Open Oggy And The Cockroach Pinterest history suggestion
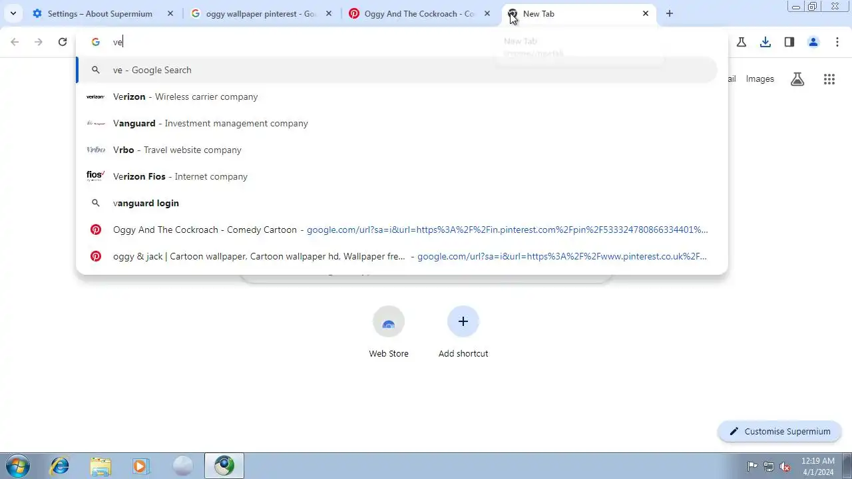The width and height of the screenshot is (852, 479). [398, 230]
